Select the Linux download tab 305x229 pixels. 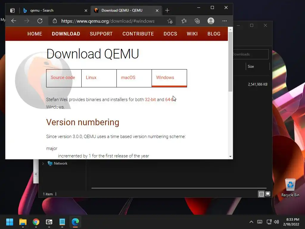(99, 78)
